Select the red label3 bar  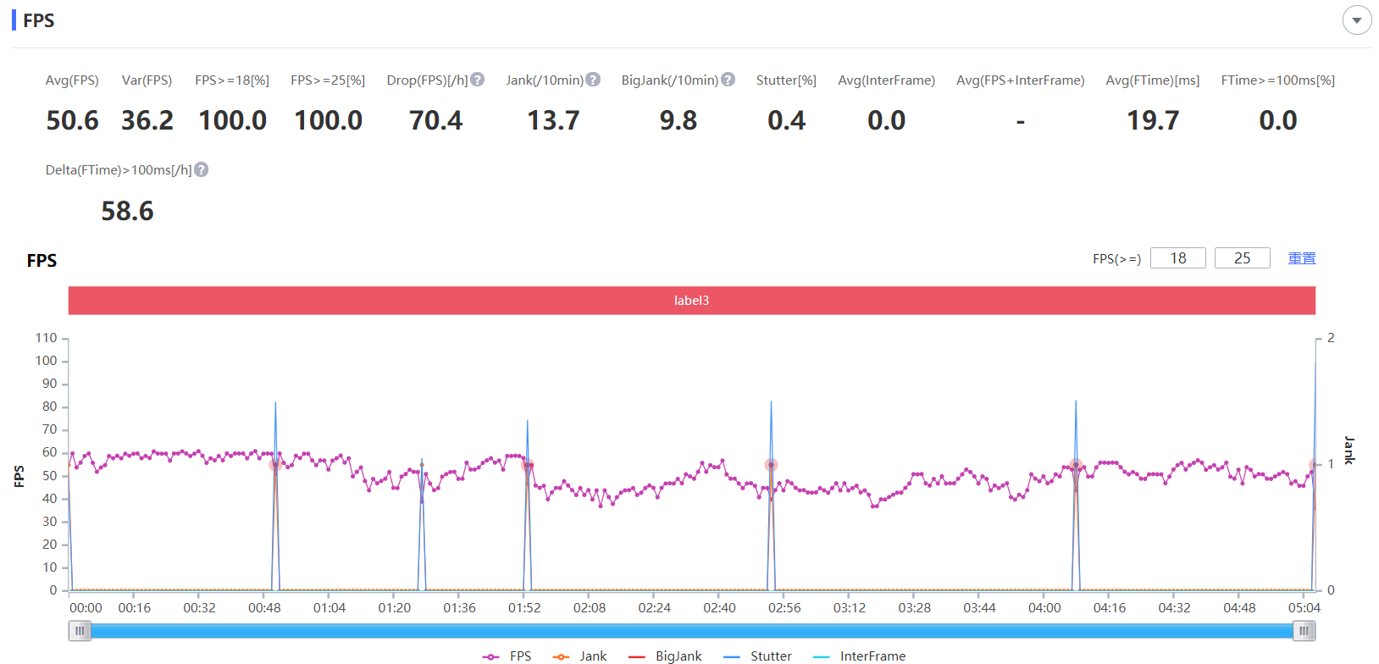pyautogui.click(x=692, y=301)
